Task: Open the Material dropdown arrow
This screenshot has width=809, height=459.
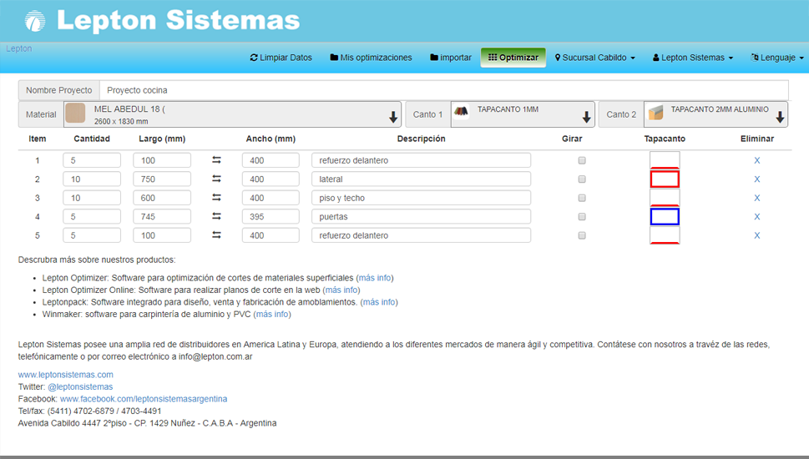Action: (x=393, y=117)
